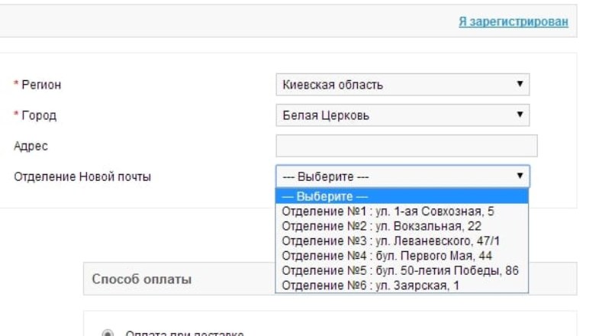
Task: Open the Город dropdown showing Белая Церковь
Action: coord(402,115)
